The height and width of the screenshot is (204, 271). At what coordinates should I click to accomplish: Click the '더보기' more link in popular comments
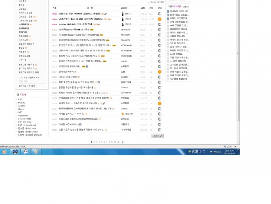point(186,7)
